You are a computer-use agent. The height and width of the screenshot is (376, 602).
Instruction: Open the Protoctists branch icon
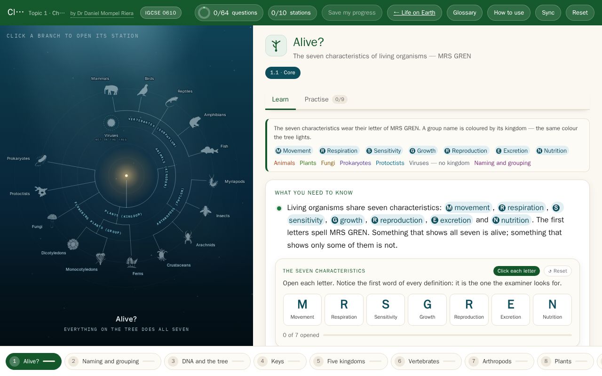(41, 191)
